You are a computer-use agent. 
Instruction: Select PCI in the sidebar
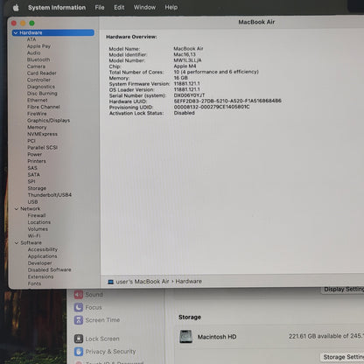31,141
